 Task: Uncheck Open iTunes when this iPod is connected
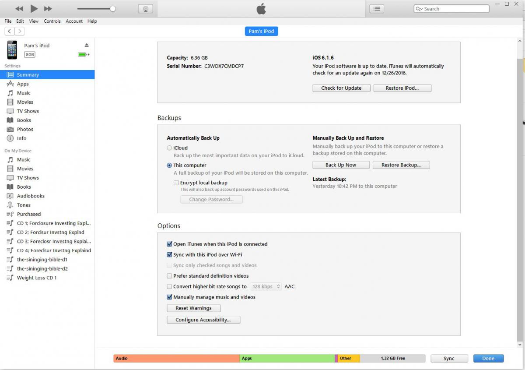point(169,244)
